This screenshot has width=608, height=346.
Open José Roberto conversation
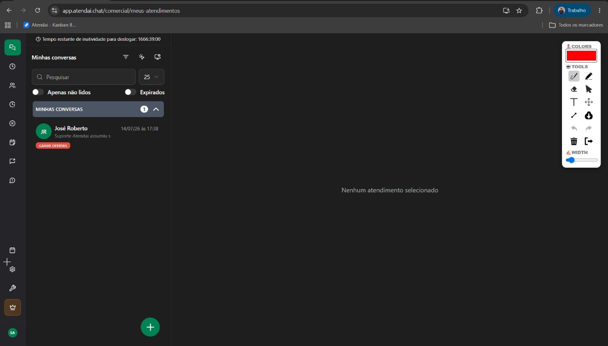[x=98, y=137]
